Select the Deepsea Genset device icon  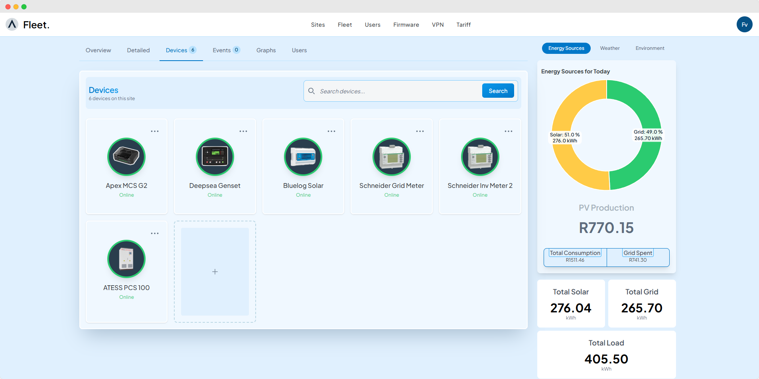point(215,157)
